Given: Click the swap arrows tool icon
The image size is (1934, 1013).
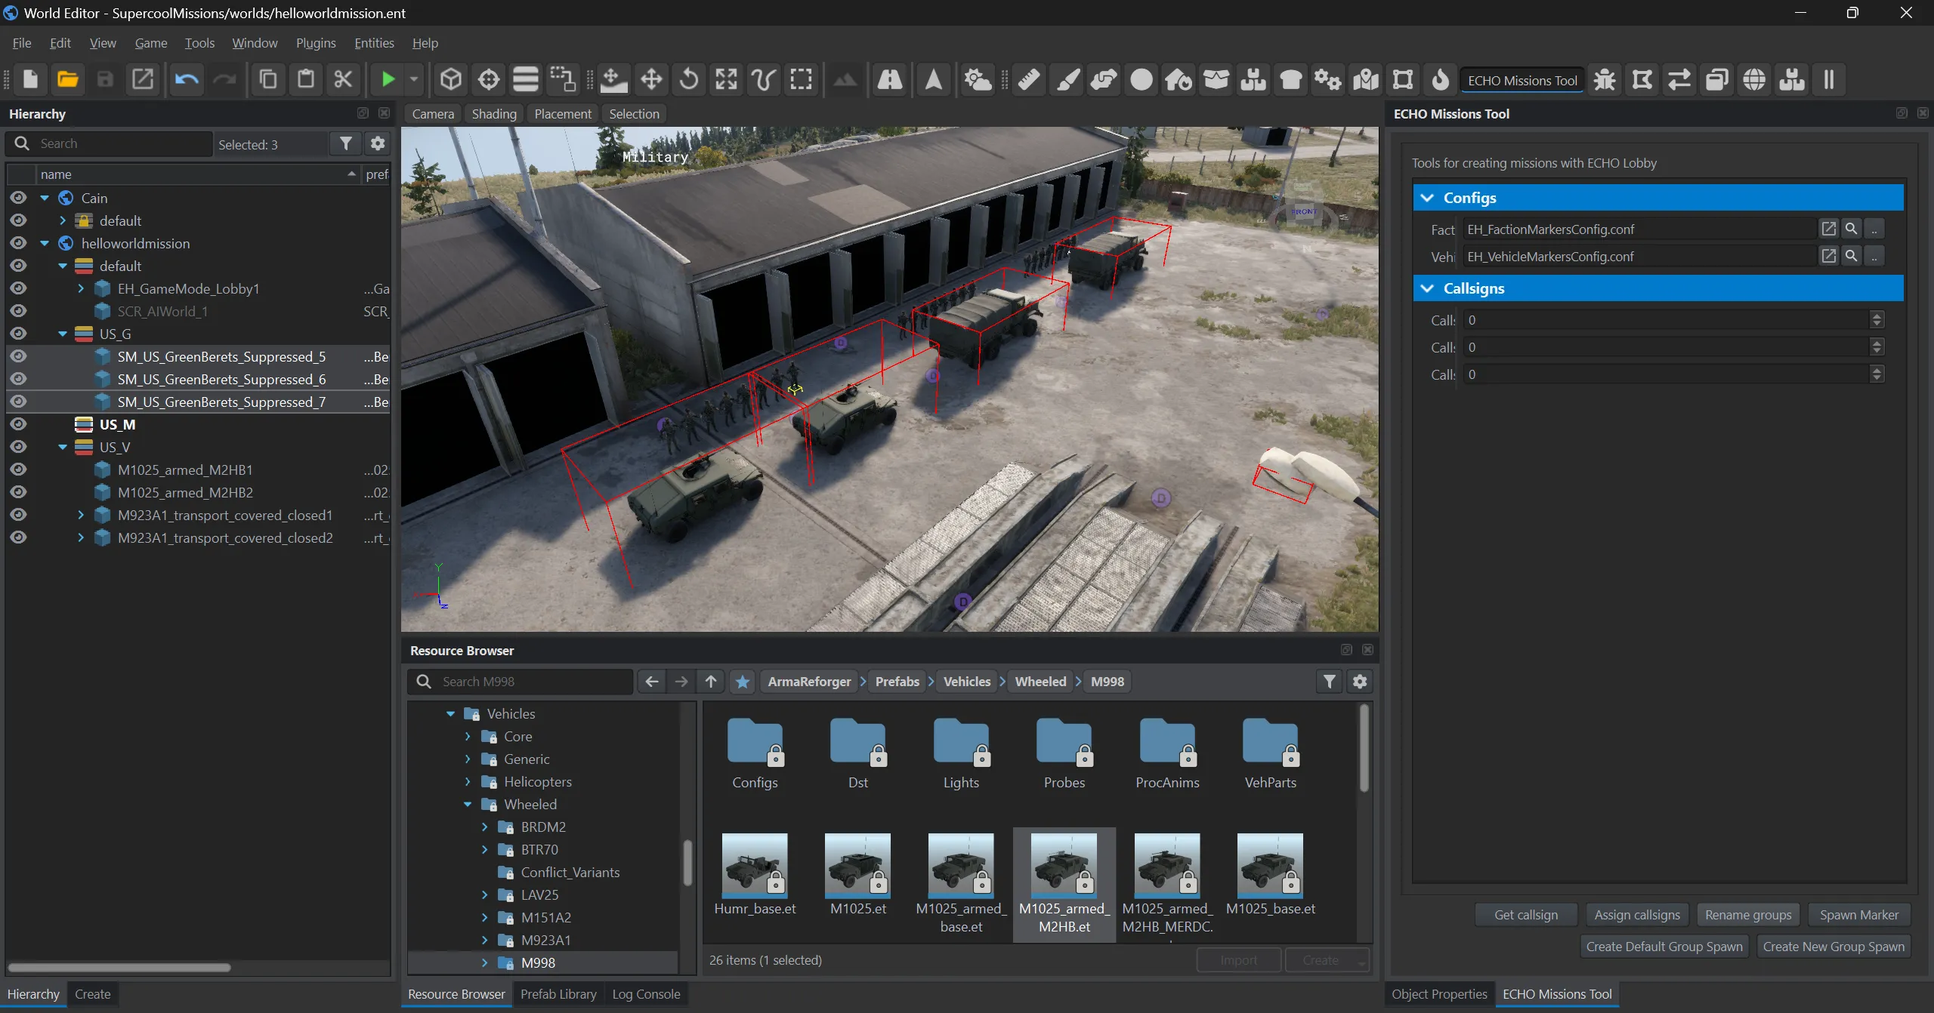Looking at the screenshot, I should click(x=1679, y=79).
